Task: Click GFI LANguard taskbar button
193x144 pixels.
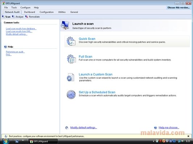Action: (x=43, y=141)
